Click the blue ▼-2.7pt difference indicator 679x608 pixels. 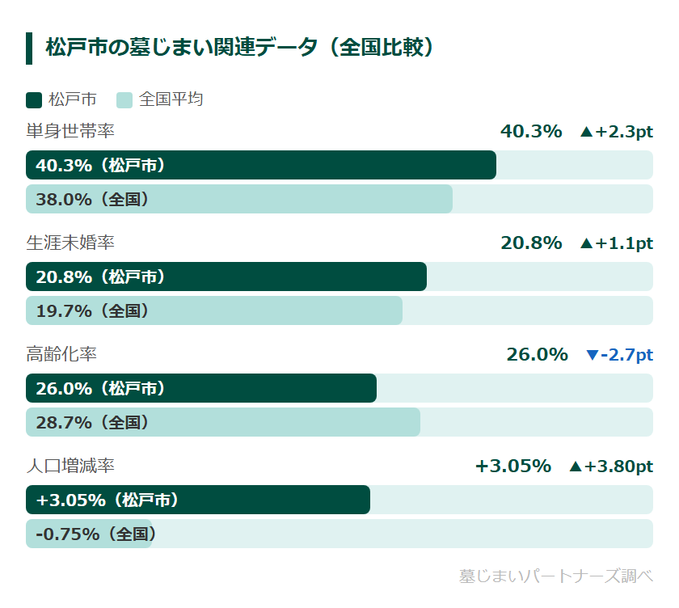point(619,355)
